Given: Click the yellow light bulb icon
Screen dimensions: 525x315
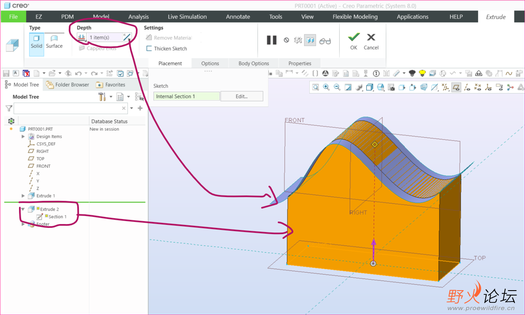Looking at the screenshot, I should click(x=422, y=73).
